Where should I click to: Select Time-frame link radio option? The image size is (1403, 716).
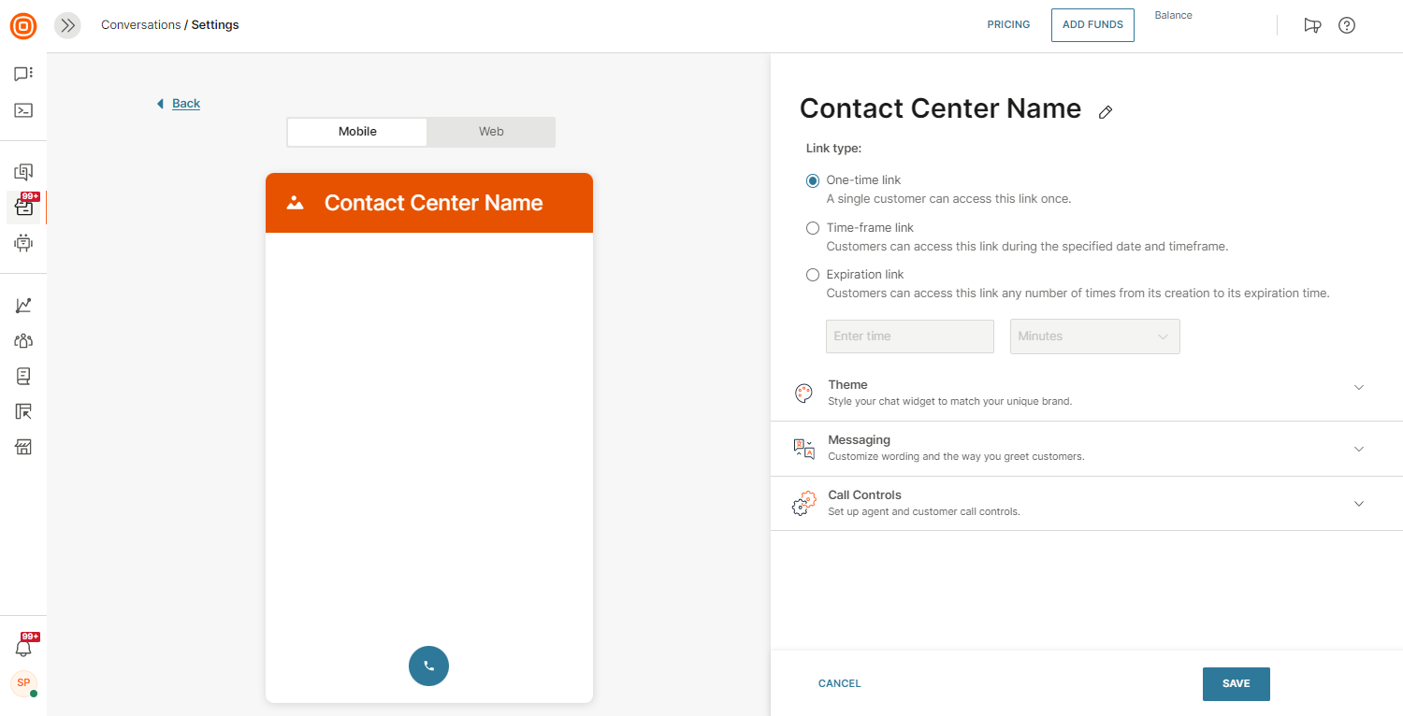(813, 228)
